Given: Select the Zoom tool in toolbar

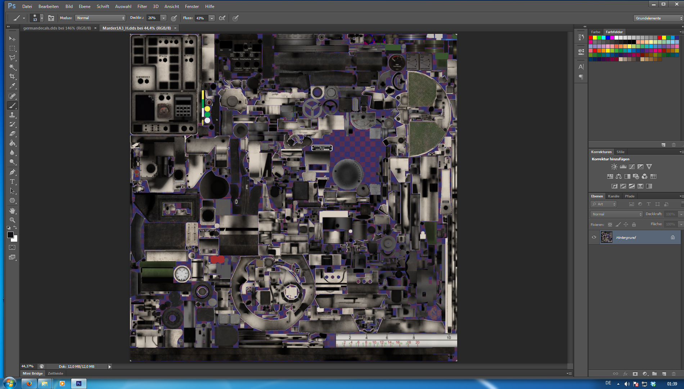Looking at the screenshot, I should (12, 220).
